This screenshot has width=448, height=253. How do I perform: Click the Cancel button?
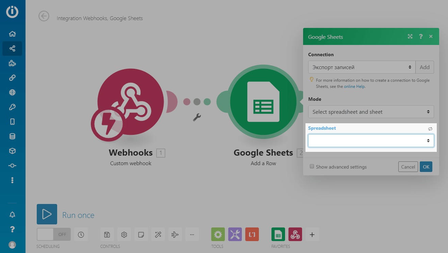[x=408, y=167]
